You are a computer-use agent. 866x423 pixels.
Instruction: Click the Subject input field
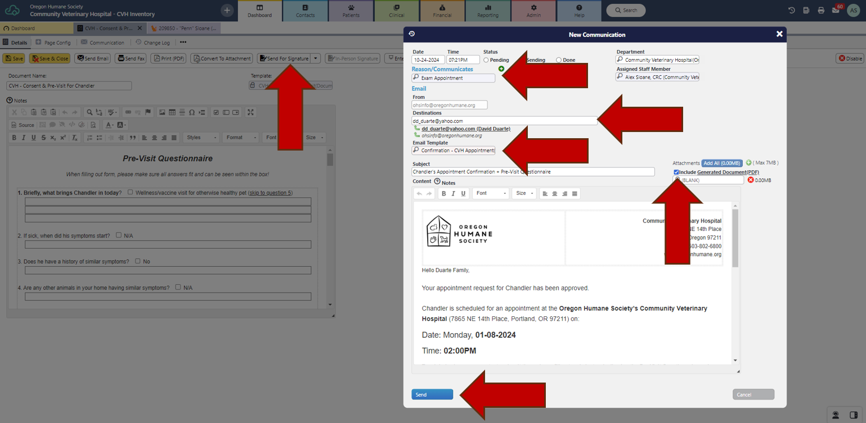[533, 172]
